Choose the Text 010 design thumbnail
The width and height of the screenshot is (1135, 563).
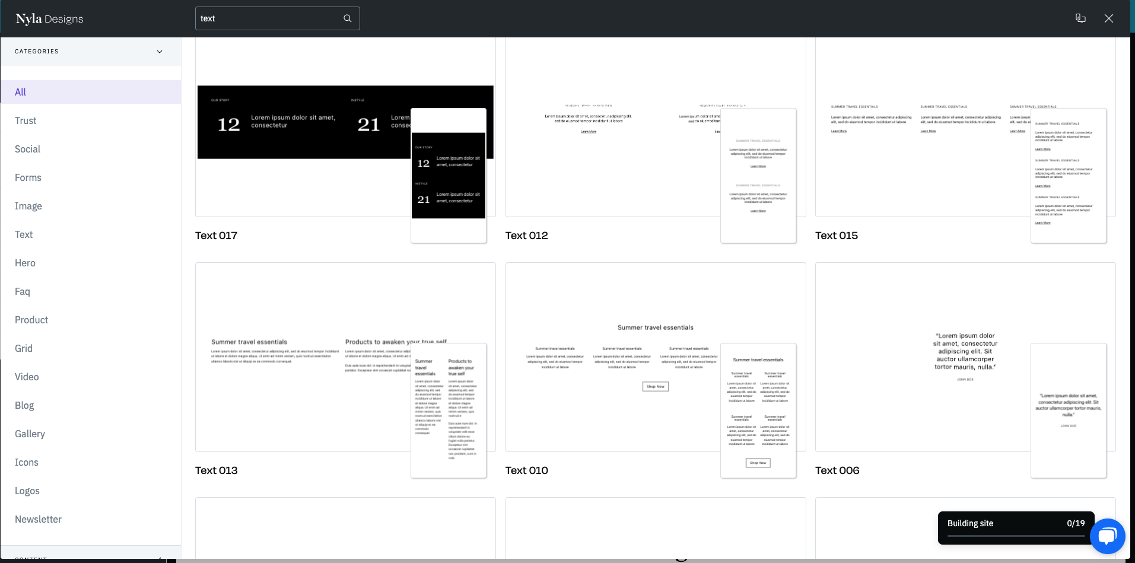pyautogui.click(x=656, y=357)
